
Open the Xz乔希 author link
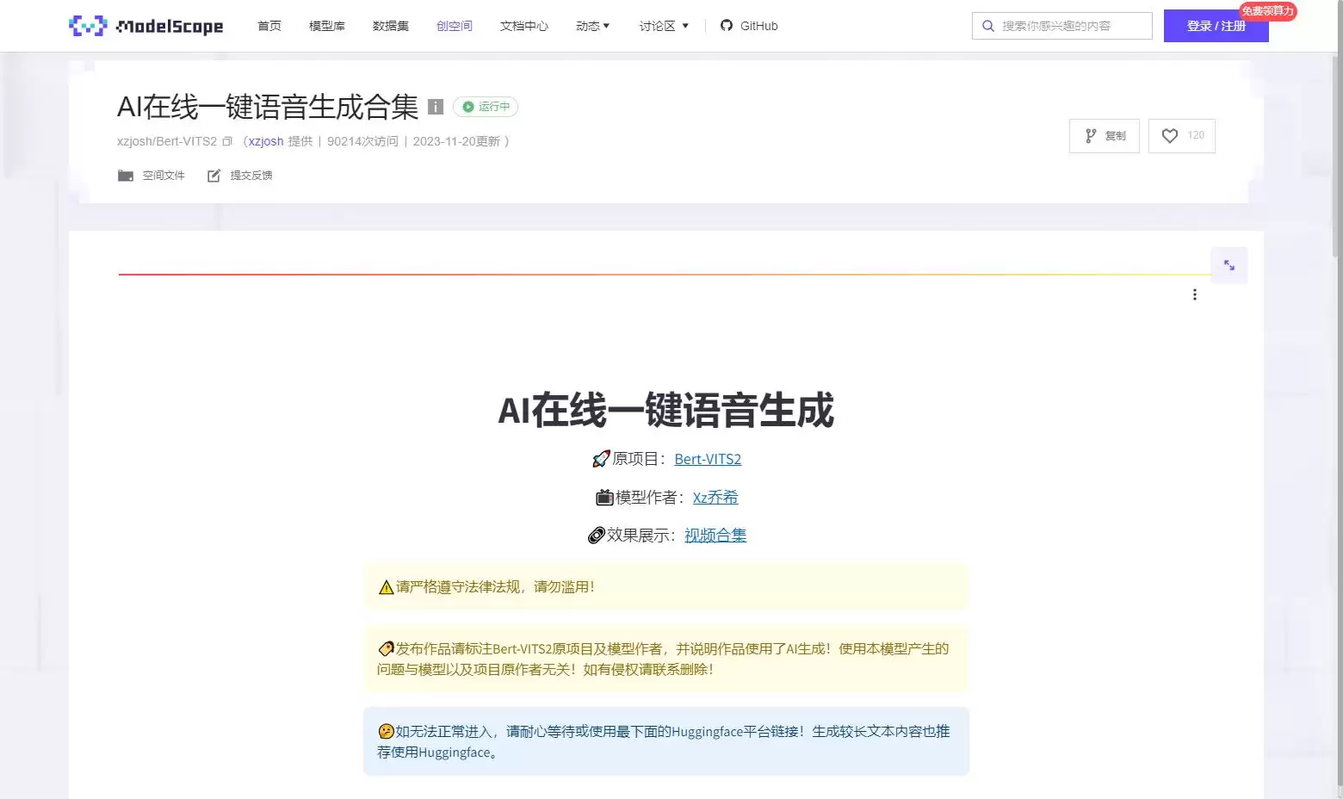[x=715, y=497]
